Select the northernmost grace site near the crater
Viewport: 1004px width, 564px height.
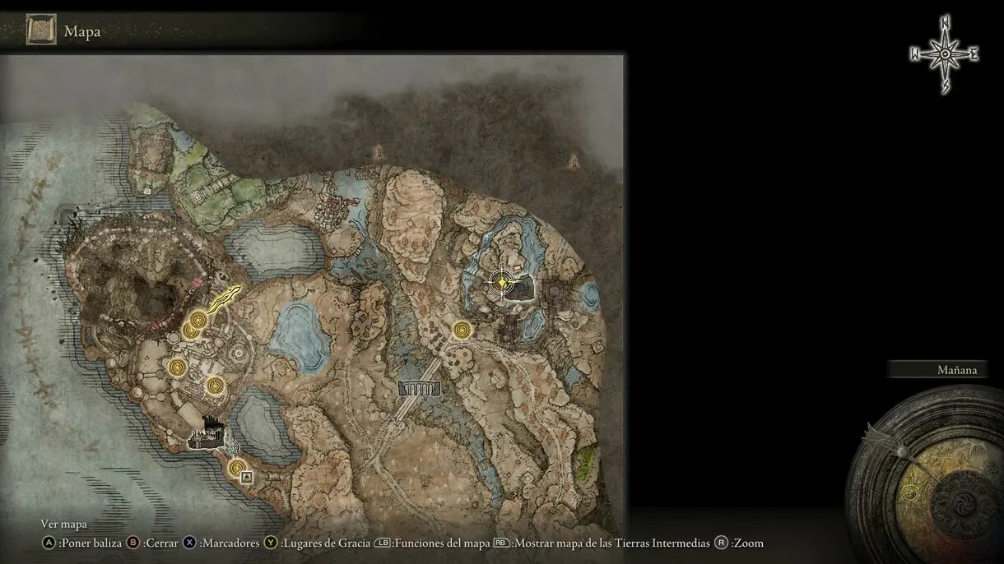point(198,319)
